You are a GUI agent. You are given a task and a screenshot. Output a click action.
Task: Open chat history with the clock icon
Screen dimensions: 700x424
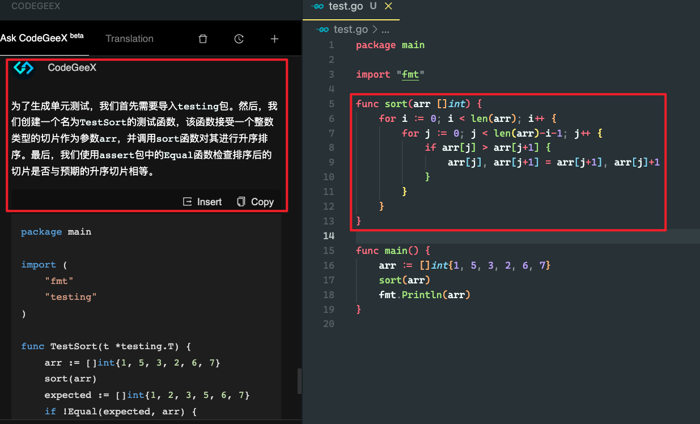coord(239,39)
